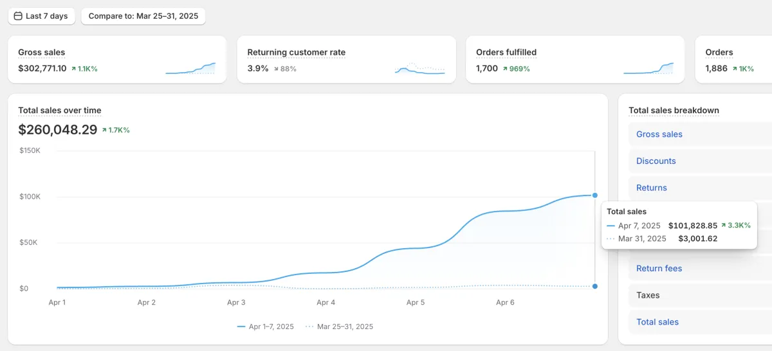Click the 1.7K% trend arrow icon

[104, 130]
